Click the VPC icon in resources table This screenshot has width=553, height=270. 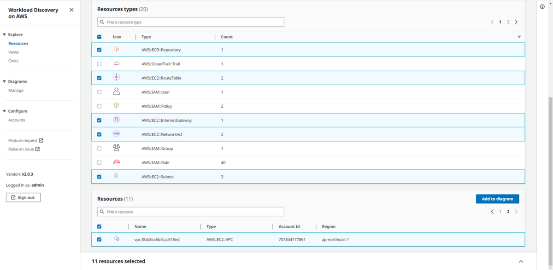tap(117, 239)
